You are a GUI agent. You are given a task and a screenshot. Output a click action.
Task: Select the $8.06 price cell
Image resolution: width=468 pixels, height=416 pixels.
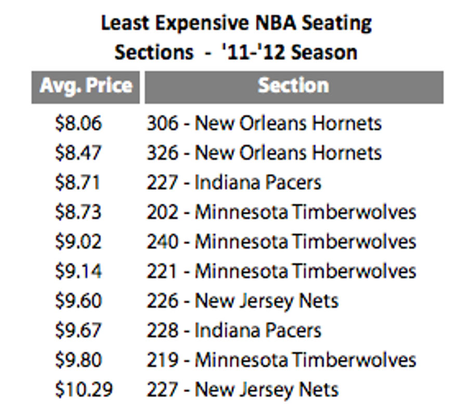click(x=79, y=123)
